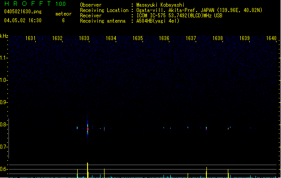Screen dimensions: 281x178
Task: Click the 1636 time axis label
Action: (x=164, y=38)
